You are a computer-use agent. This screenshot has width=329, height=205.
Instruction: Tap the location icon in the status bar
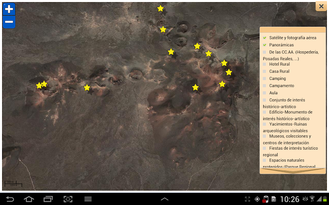coord(257,199)
